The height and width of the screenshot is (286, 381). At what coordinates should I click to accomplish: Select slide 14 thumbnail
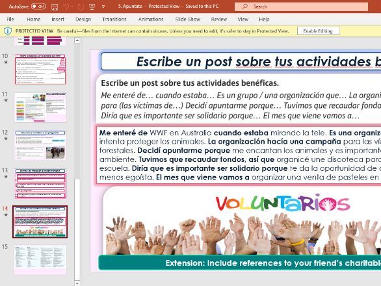(x=40, y=222)
